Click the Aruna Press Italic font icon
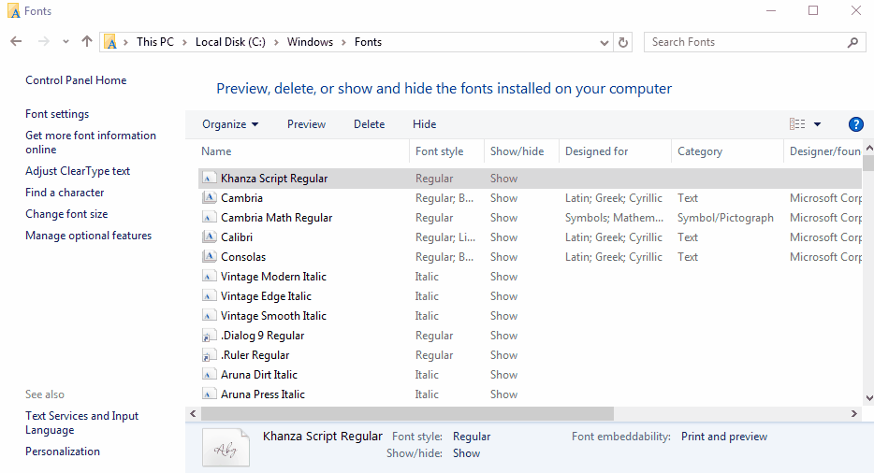The image size is (874, 473). tap(209, 394)
